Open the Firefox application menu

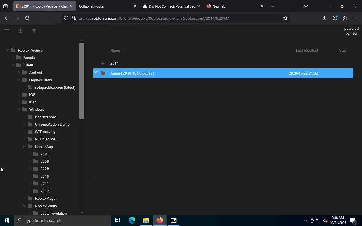(355, 18)
